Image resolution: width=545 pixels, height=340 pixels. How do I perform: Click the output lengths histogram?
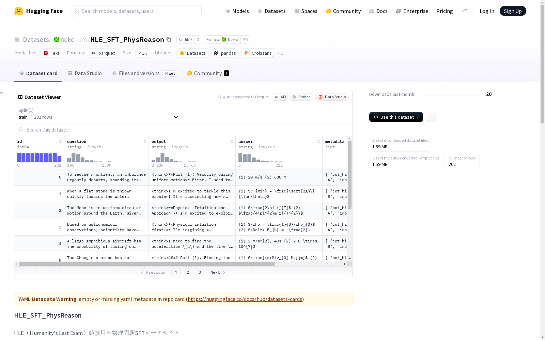[174, 157]
